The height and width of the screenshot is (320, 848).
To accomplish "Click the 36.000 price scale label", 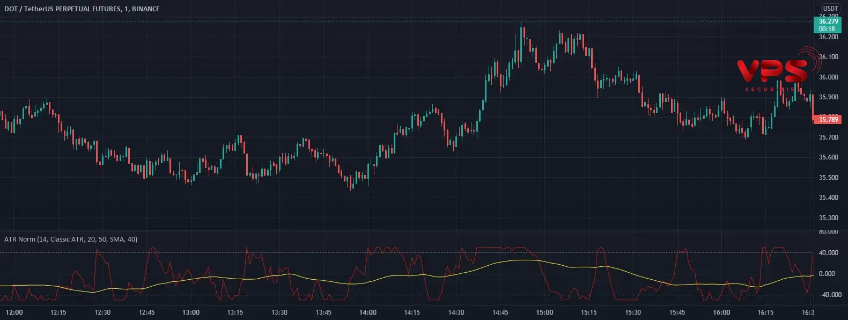I will [x=828, y=77].
